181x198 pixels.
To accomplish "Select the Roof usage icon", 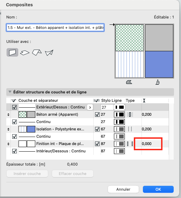I will pos(37,52).
